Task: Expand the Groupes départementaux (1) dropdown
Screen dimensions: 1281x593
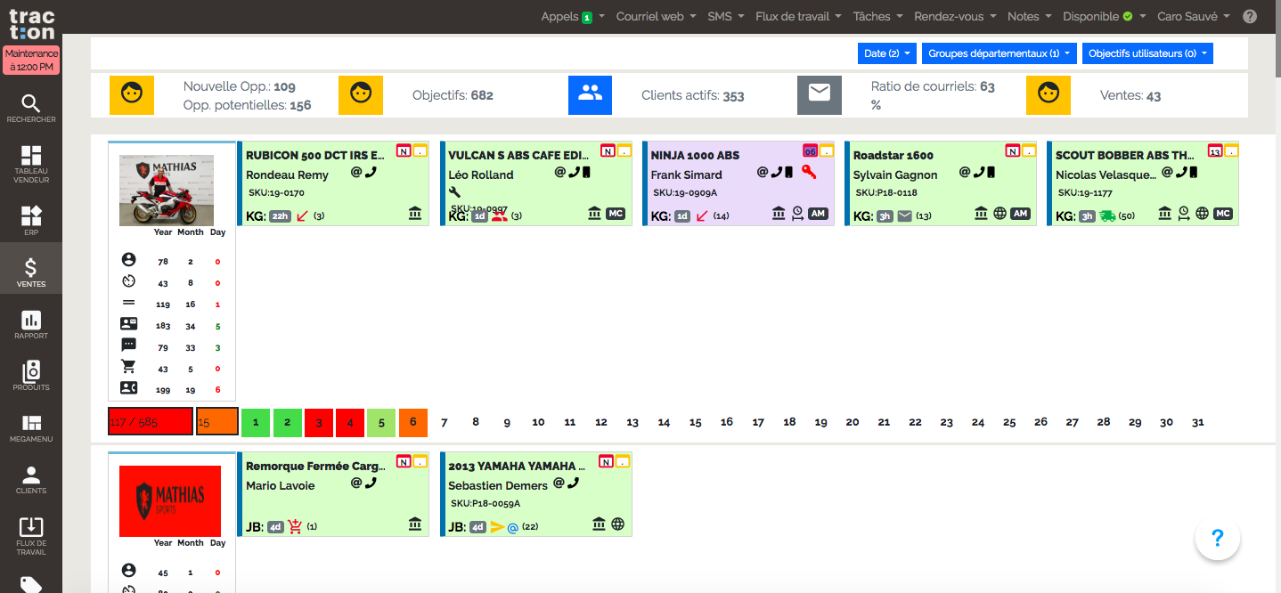Action: coord(1000,53)
